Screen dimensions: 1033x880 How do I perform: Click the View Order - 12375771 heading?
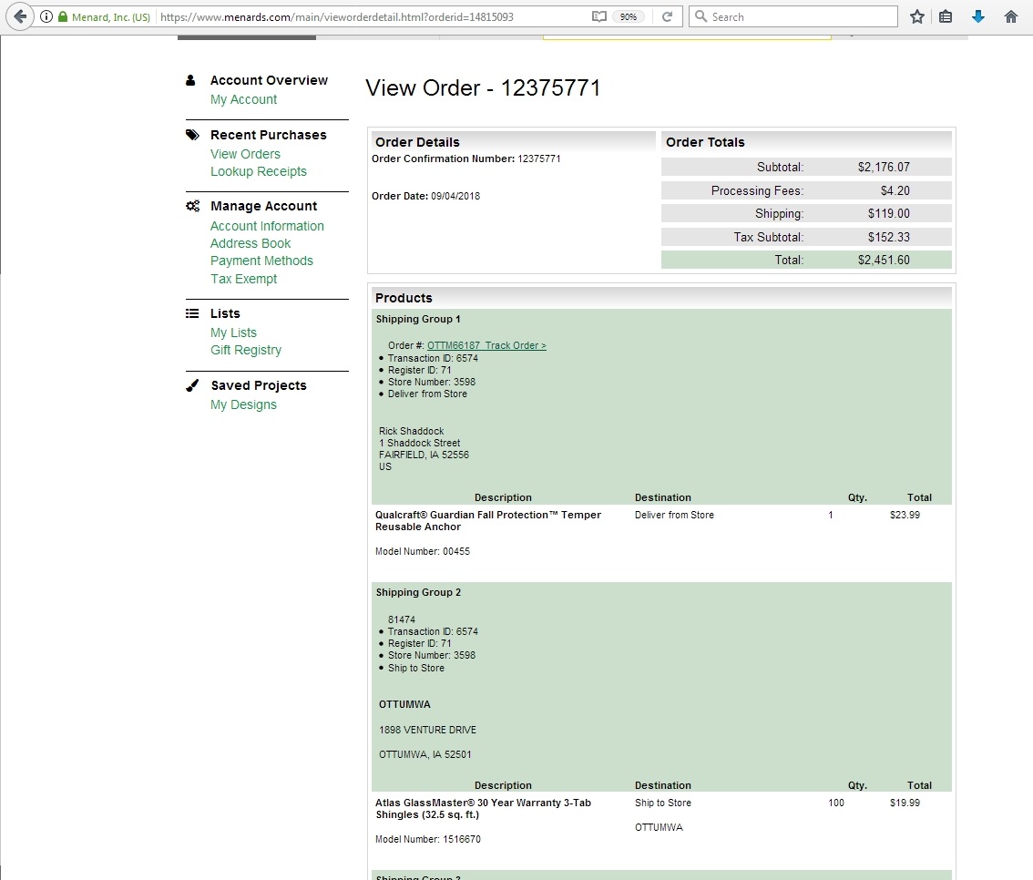(x=483, y=87)
